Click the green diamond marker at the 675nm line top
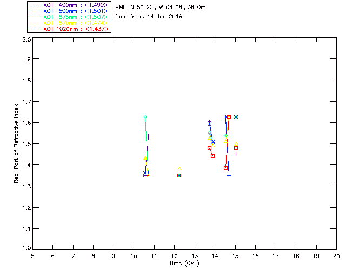Viewport: 346px width, 277px height. pyautogui.click(x=145, y=117)
